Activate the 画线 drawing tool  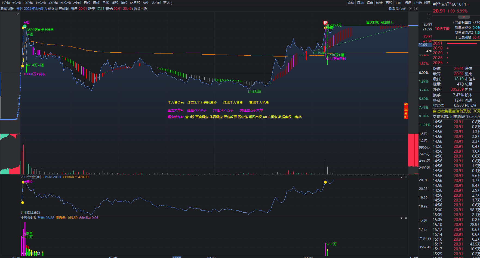389,3
